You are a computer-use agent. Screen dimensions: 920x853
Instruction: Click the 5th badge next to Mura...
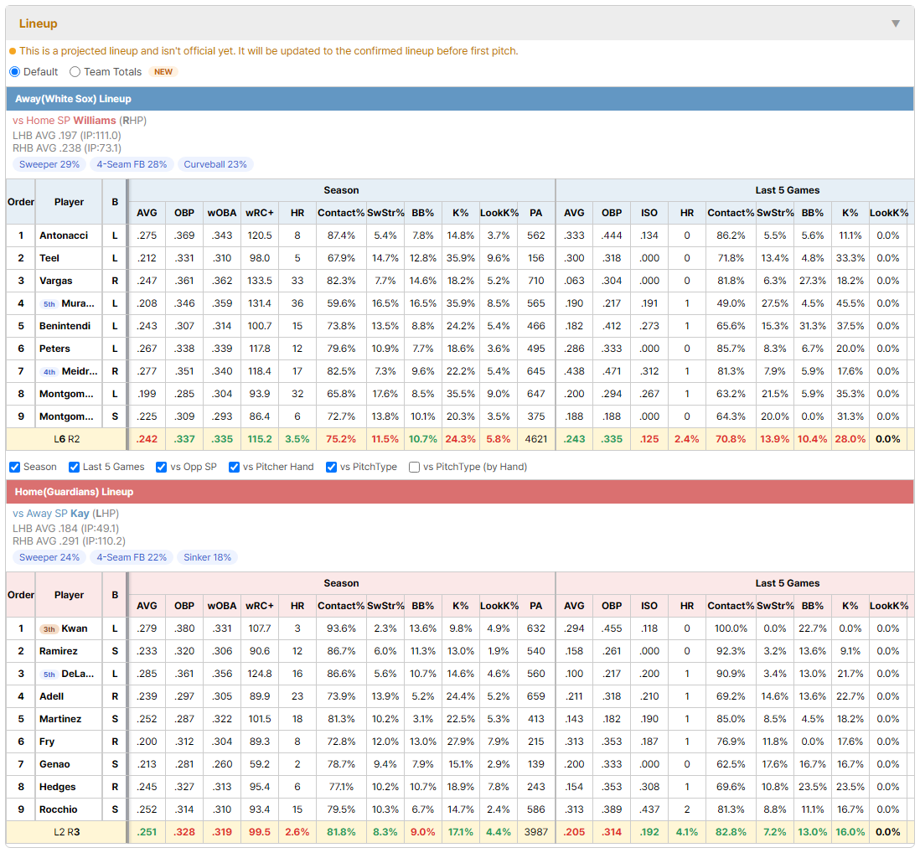pyautogui.click(x=49, y=304)
